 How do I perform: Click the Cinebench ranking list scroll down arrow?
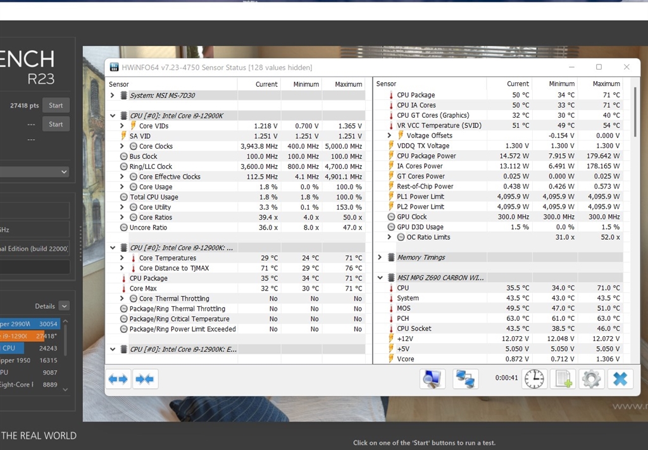point(65,389)
